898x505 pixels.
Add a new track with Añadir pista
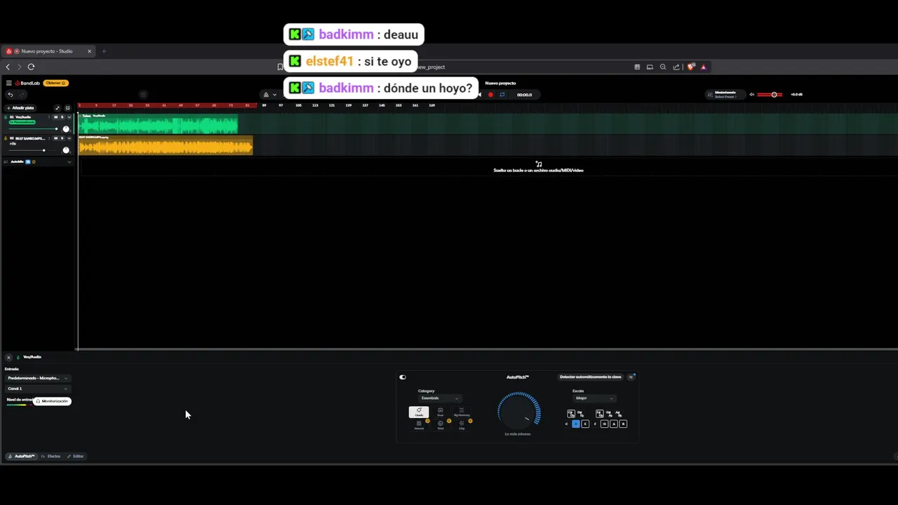[x=20, y=108]
